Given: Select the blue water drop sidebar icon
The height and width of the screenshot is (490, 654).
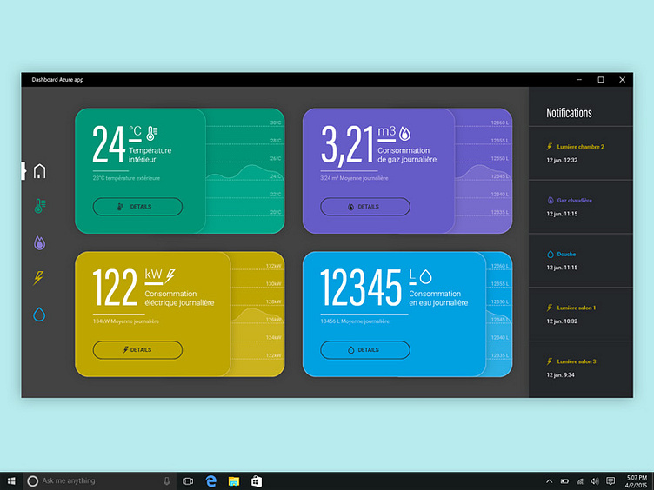Looking at the screenshot, I should click(39, 314).
